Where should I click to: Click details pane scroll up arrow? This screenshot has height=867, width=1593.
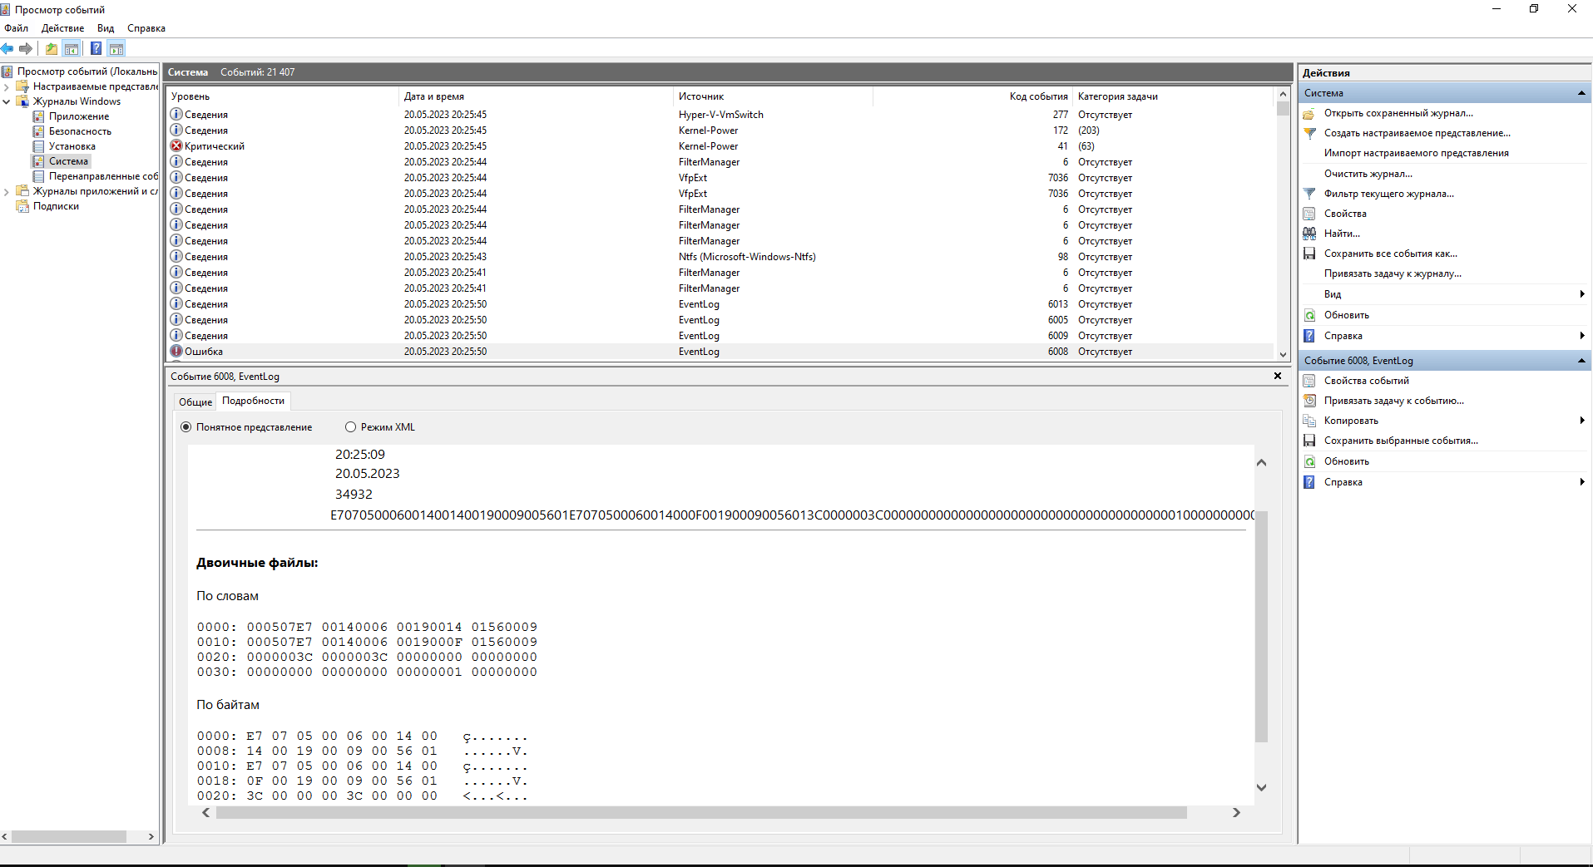tap(1261, 462)
